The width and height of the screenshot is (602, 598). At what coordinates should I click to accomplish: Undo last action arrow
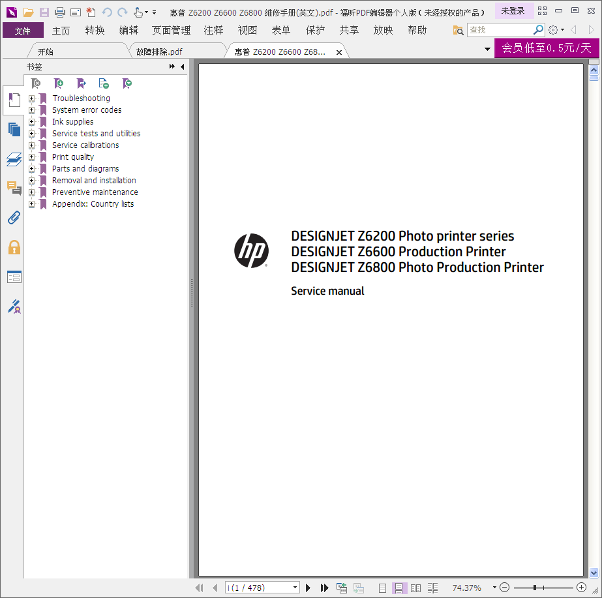click(107, 12)
